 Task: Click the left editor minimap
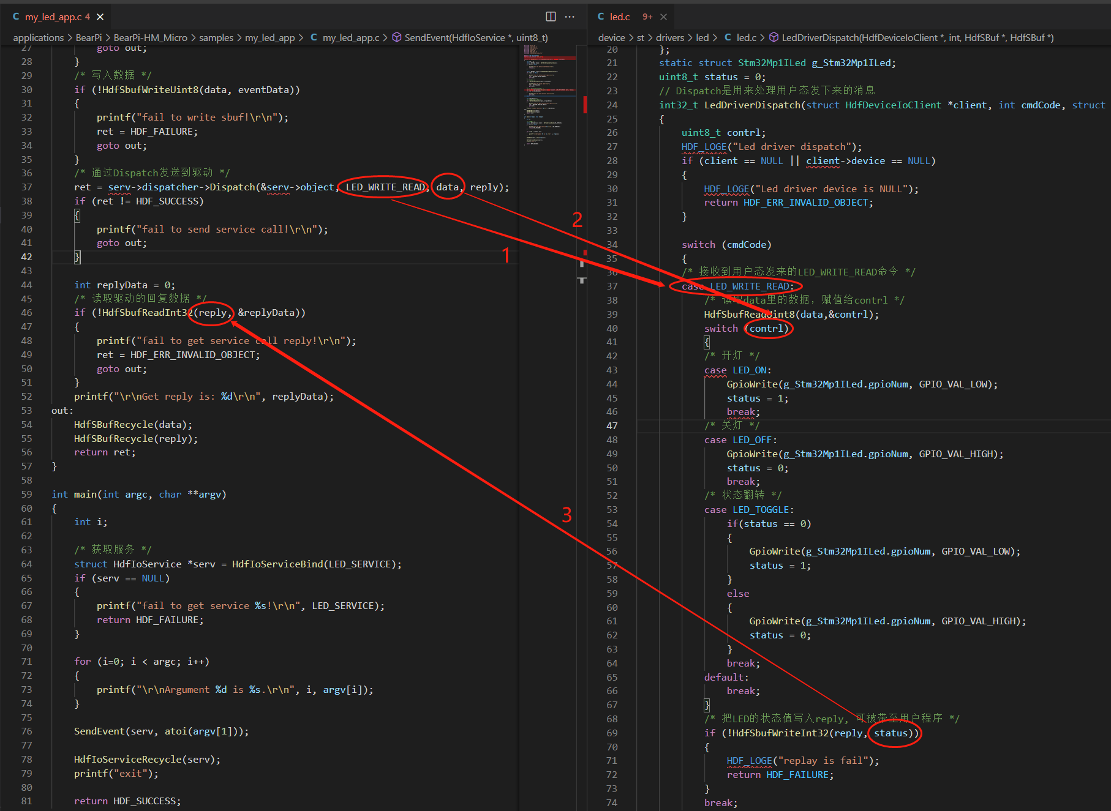click(x=549, y=95)
